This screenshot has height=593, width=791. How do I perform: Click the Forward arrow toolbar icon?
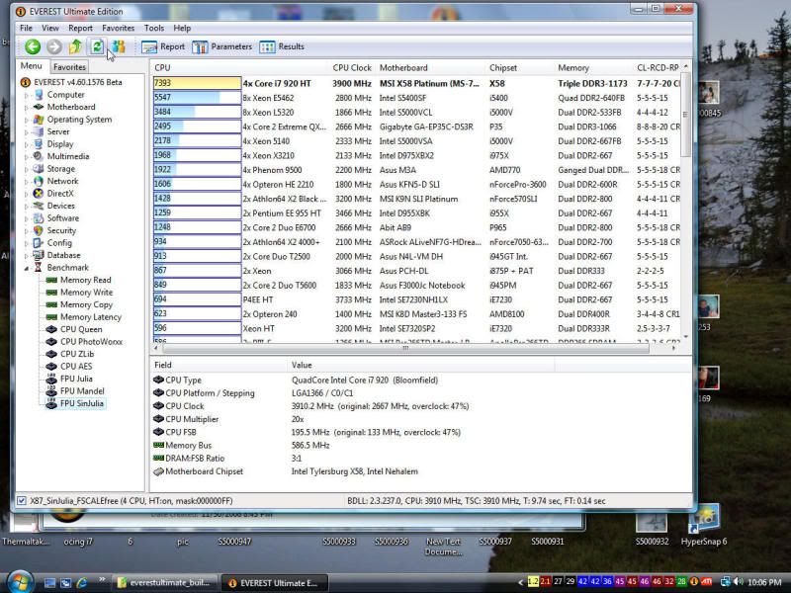pyautogui.click(x=54, y=46)
